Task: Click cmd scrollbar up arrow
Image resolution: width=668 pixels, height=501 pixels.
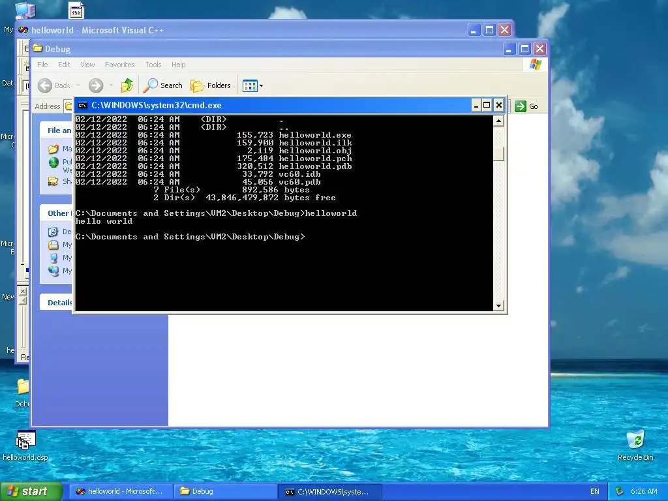Action: (498, 121)
